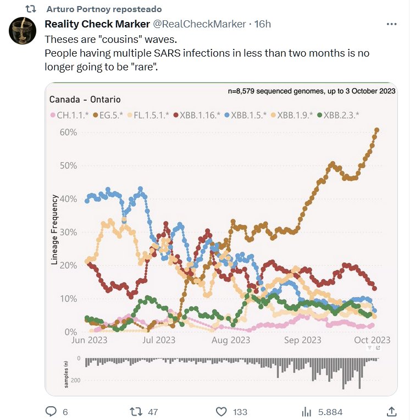Click the filter icon under the chart
Image resolution: width=410 pixels, height=420 pixels.
coord(369,349)
